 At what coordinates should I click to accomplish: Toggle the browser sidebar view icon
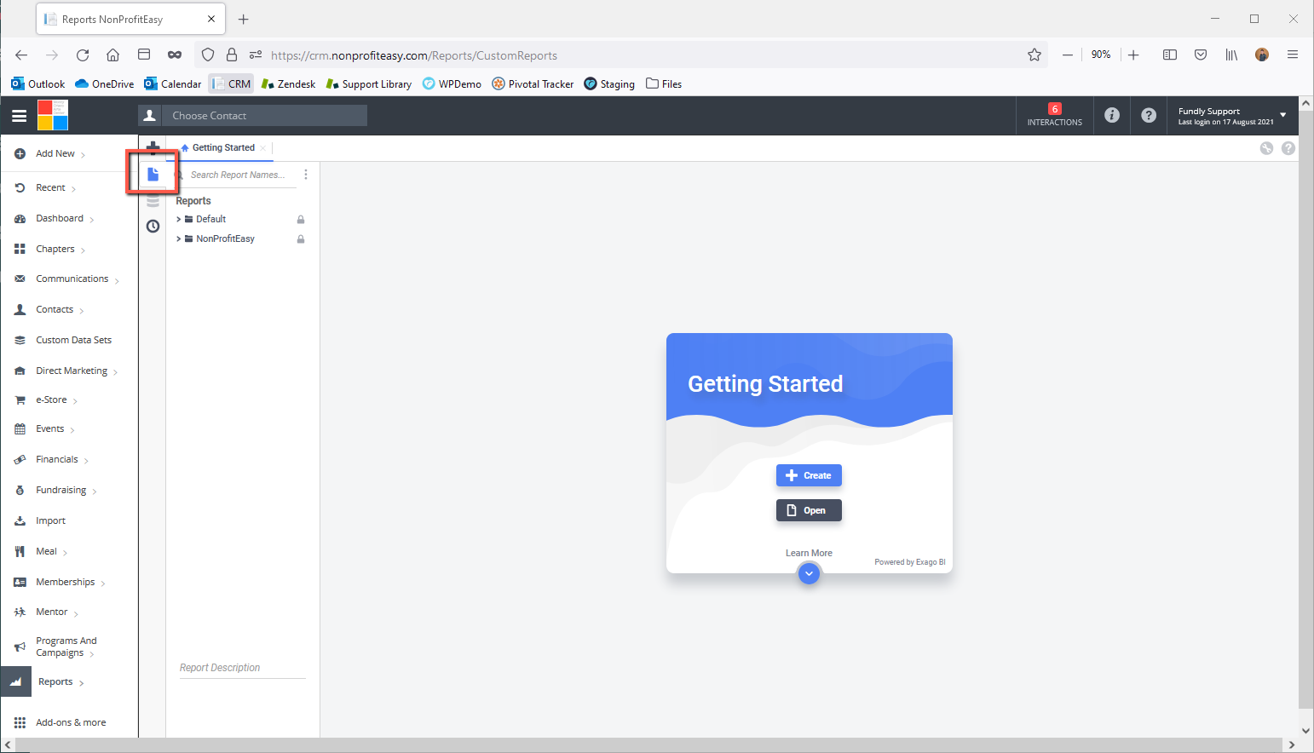[x=1170, y=55]
